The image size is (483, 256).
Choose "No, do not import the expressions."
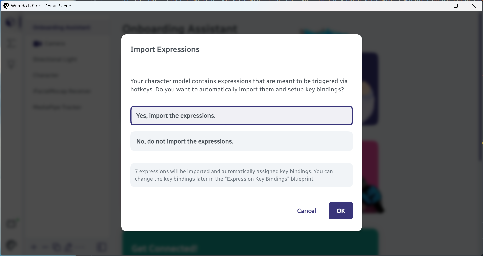241,141
